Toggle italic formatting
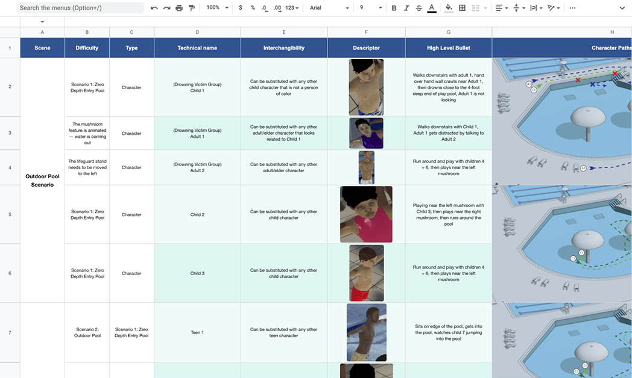 [x=406, y=8]
